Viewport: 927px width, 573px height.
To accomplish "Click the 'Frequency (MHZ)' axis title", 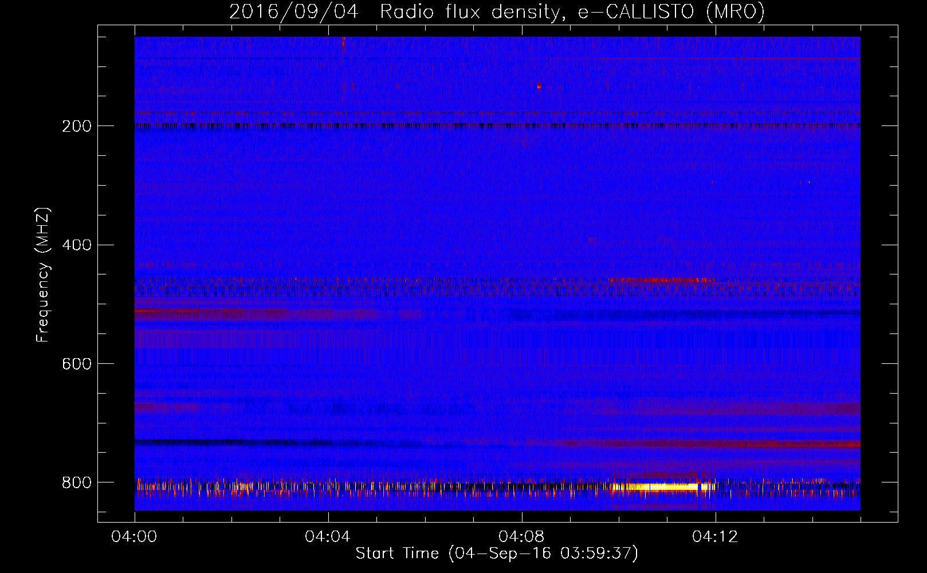I will (44, 275).
